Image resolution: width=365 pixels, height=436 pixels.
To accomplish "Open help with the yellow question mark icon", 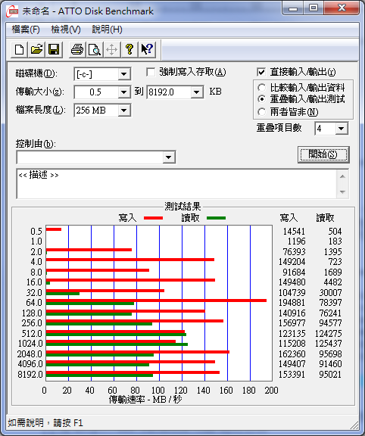I will (129, 50).
